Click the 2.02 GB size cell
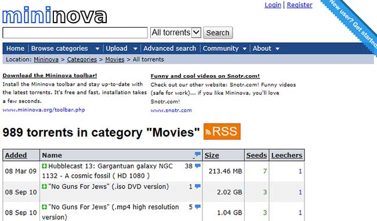The height and width of the screenshot is (221, 377). (x=229, y=192)
